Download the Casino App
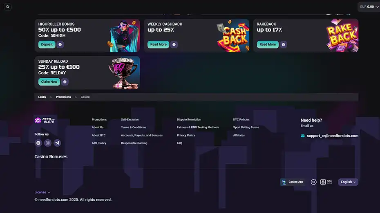 click(x=293, y=182)
